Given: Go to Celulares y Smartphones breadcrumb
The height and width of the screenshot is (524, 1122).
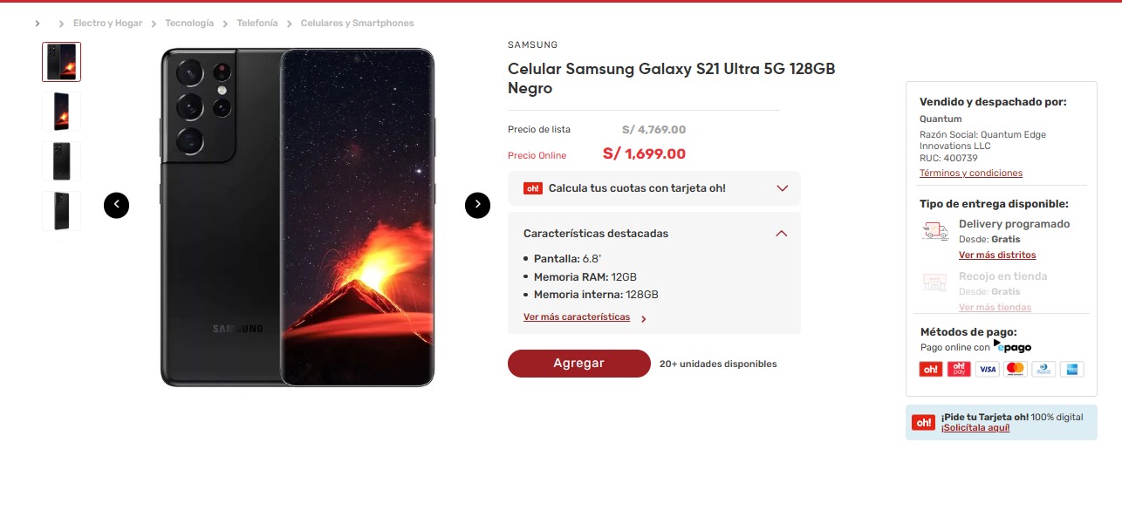Looking at the screenshot, I should point(358,24).
